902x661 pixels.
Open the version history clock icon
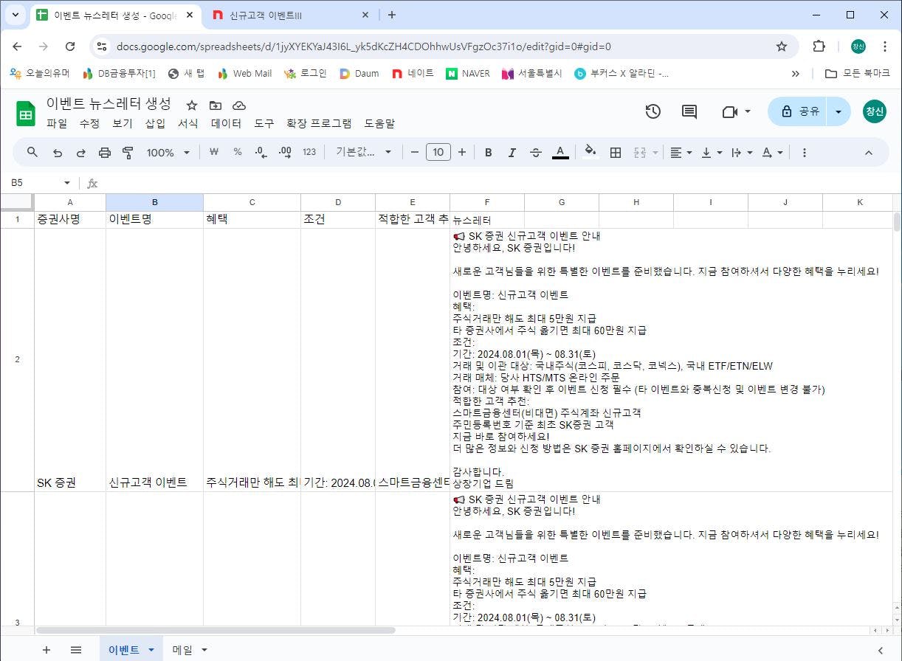pos(653,111)
